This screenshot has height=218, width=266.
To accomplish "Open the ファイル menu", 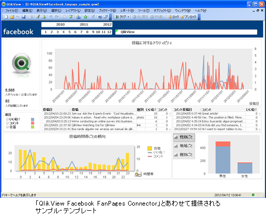I will pos(12,10).
